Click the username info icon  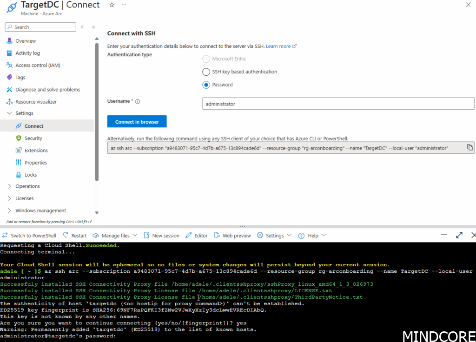[138, 101]
